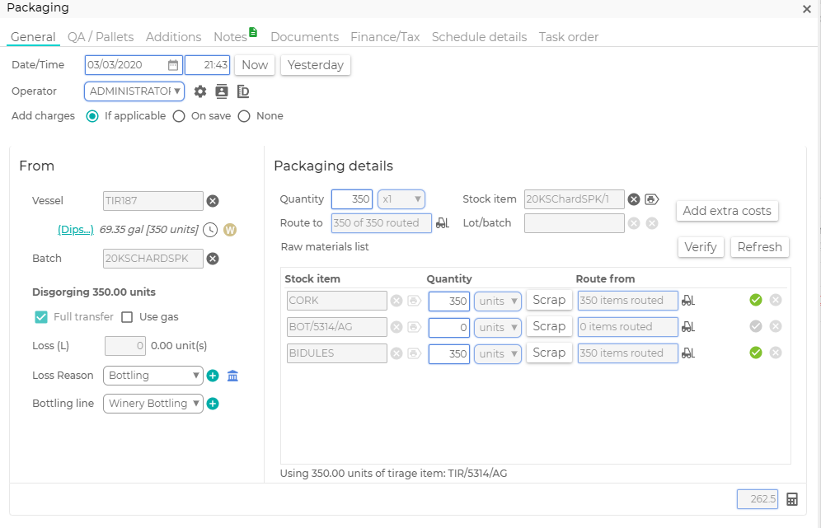Uncheck the Full transfer checkbox
Screen dimensions: 821x528
41,317
